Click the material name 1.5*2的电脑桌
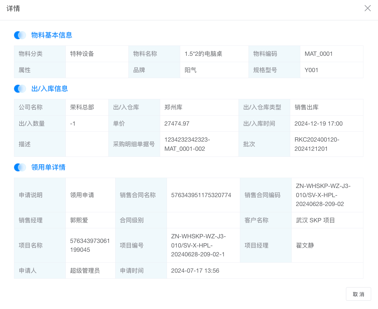This screenshot has width=378, height=309. pos(203,54)
